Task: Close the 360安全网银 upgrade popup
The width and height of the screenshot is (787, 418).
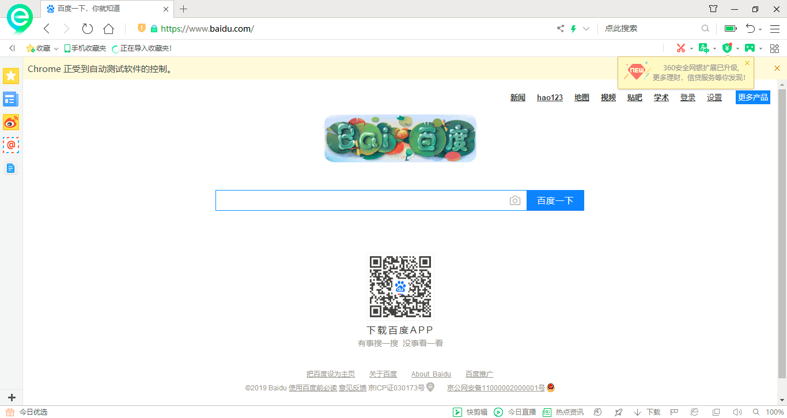Action: [747, 63]
